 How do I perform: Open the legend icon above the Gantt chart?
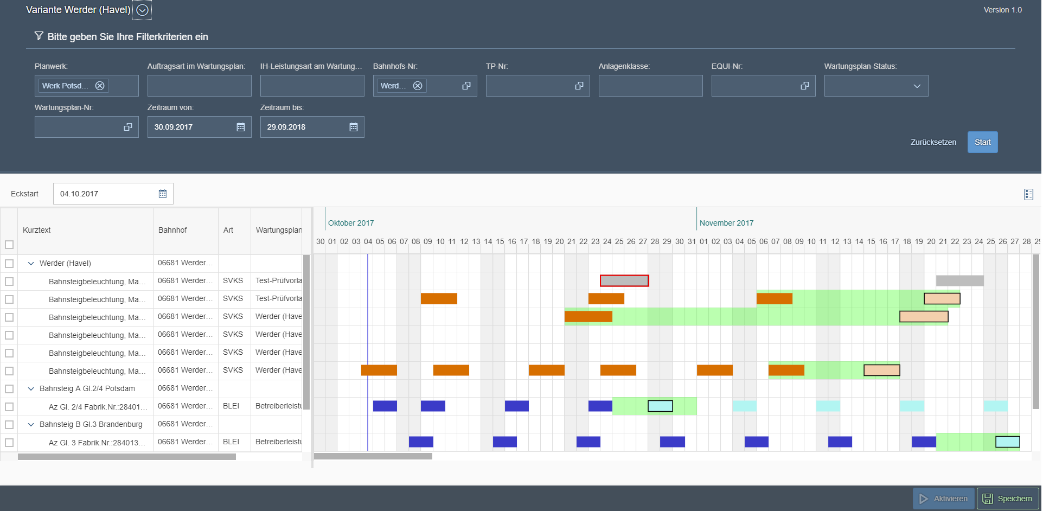pos(1028,194)
